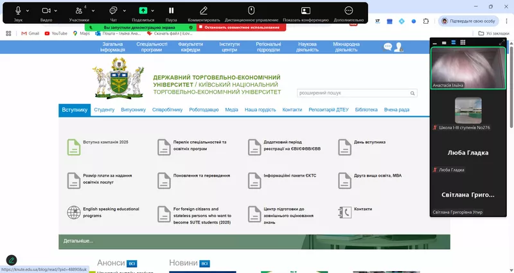Select the Співробітнику tab
This screenshot has width=514, height=273.
pyautogui.click(x=167, y=110)
